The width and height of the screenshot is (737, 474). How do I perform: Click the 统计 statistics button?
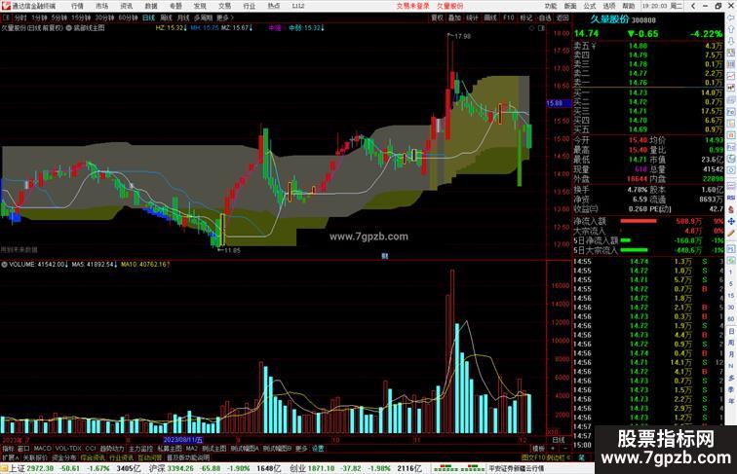click(473, 18)
